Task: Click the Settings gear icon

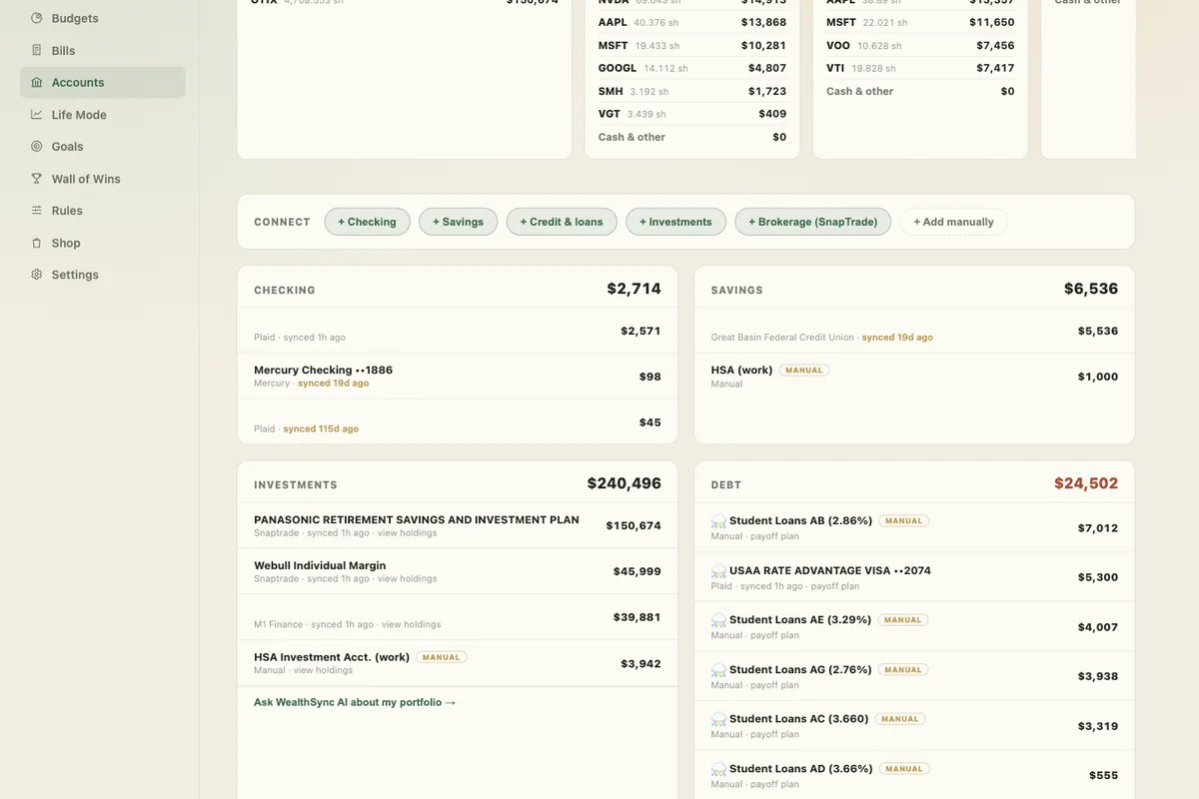Action: pos(37,275)
